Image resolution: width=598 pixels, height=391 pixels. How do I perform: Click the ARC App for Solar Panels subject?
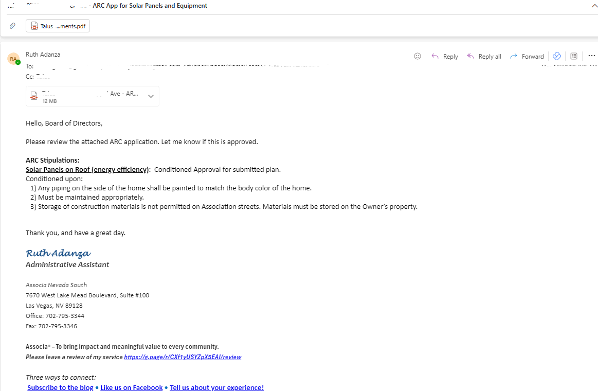pyautogui.click(x=150, y=6)
